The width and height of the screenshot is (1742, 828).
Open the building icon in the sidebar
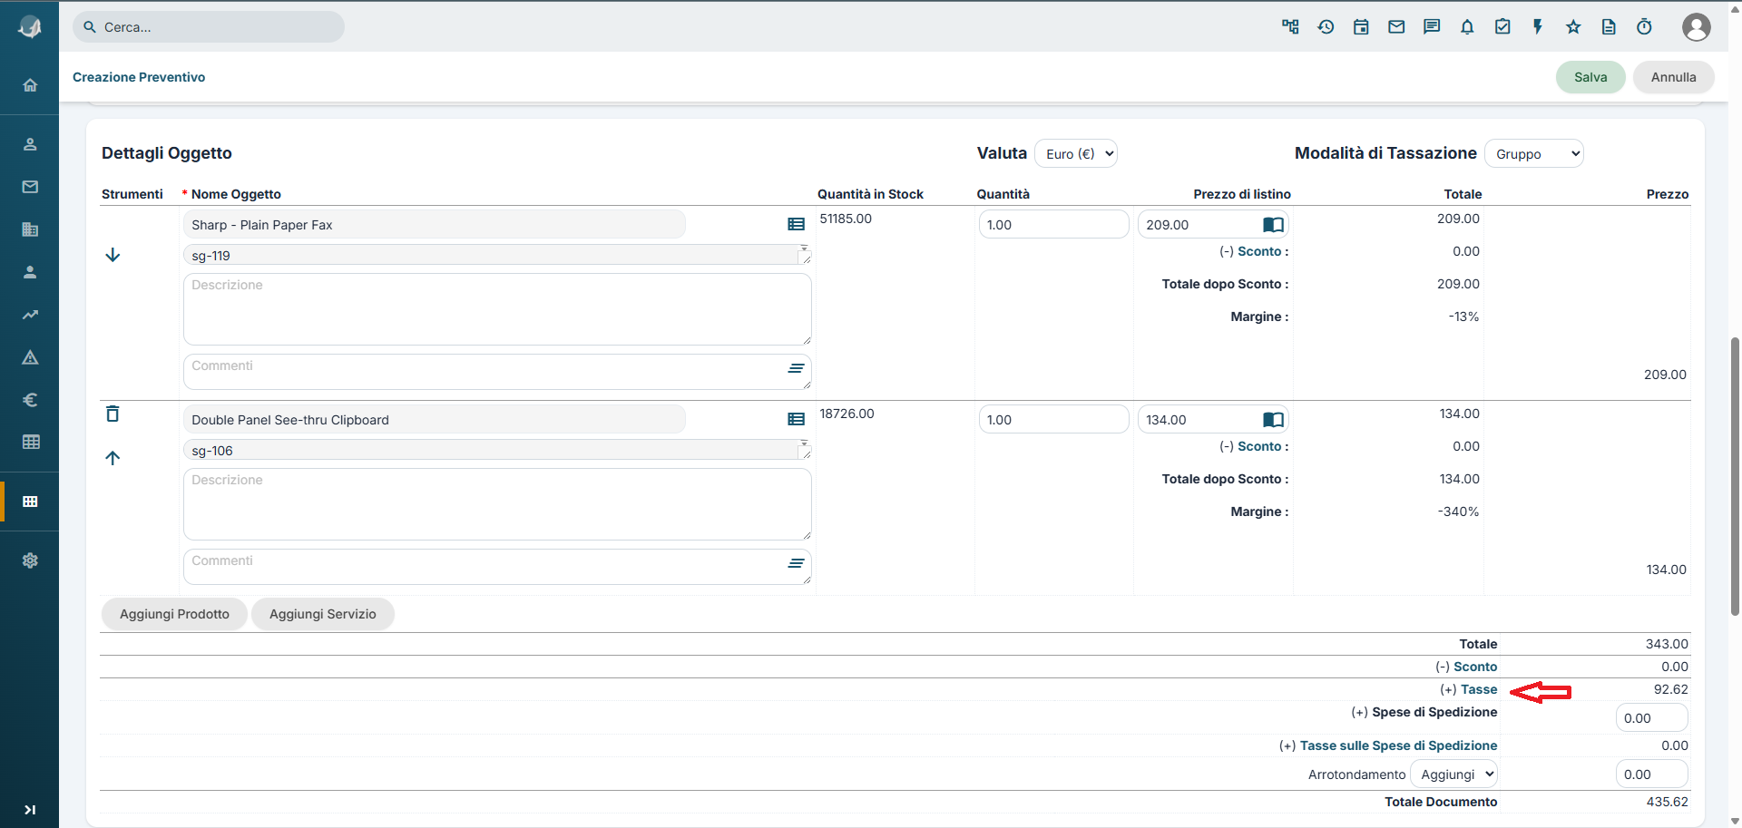[30, 229]
